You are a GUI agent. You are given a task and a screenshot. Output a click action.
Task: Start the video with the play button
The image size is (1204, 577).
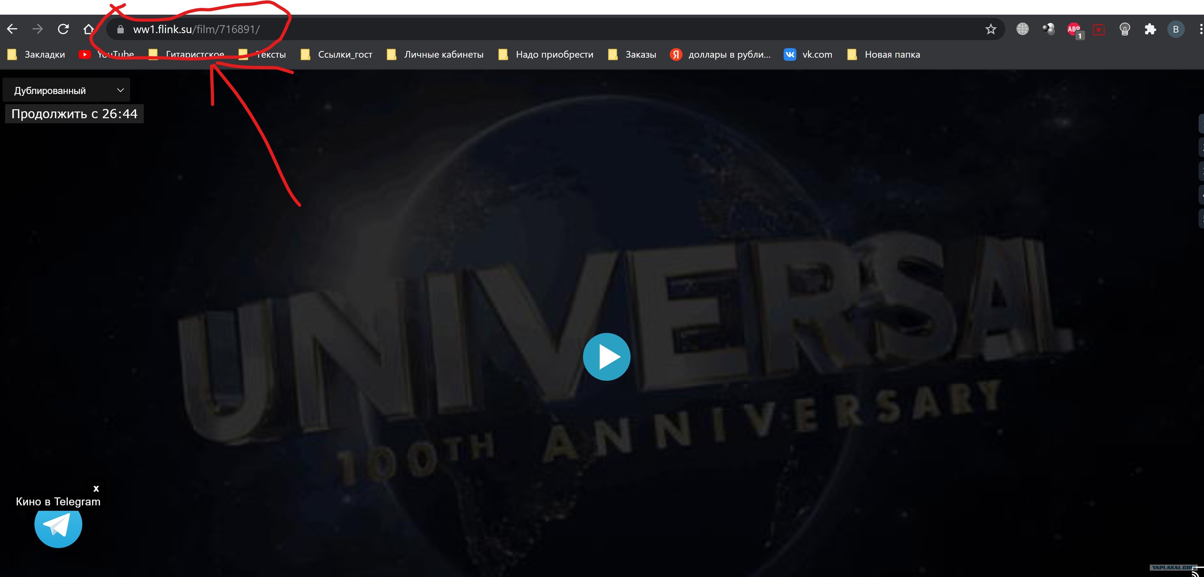tap(606, 357)
